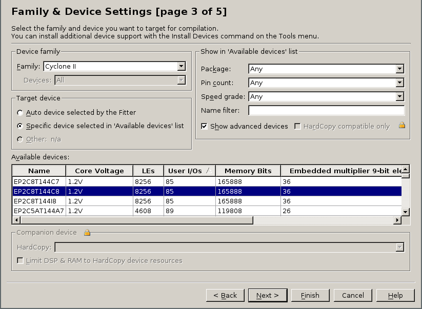The width and height of the screenshot is (422, 309).
Task: Click the device list scroll up arrow
Action: (406, 169)
